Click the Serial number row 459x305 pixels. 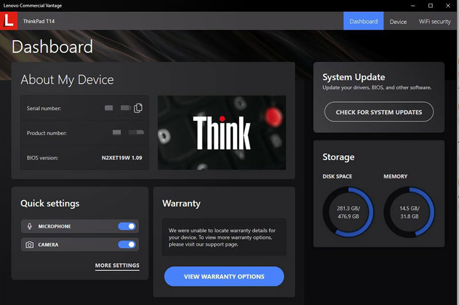pos(84,108)
